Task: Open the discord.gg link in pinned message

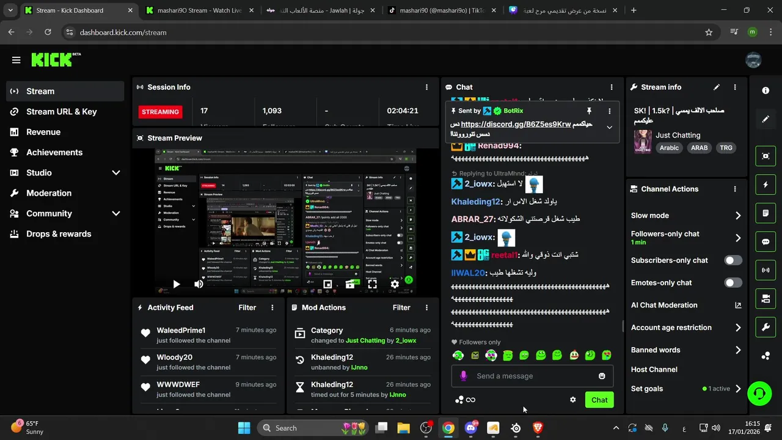Action: [x=516, y=124]
